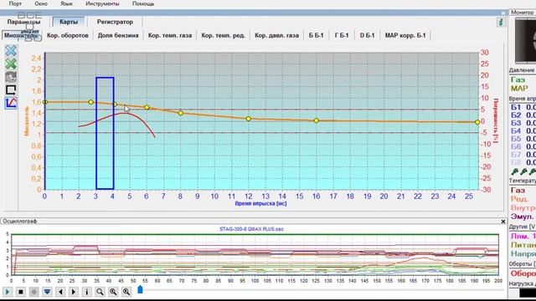Click the Б6 injector time row
Viewport: 536px width, 301px height.
point(523,146)
